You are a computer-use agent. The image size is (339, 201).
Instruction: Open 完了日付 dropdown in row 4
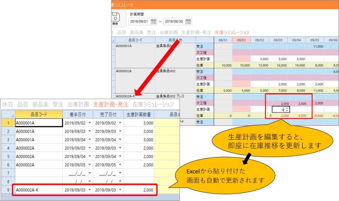[x=120, y=148]
